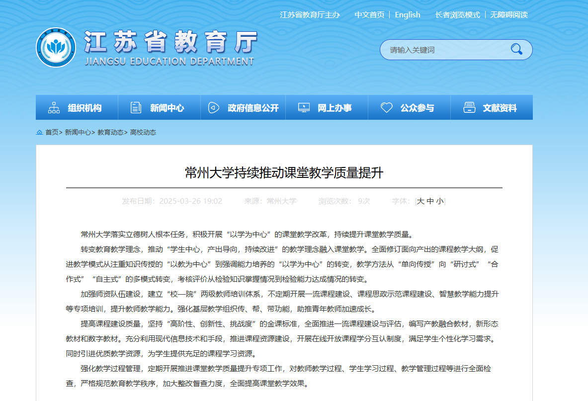This screenshot has width=588, height=401.
Task: Enable 长者浏览模式 elderly browsing mode
Action: pos(457,15)
